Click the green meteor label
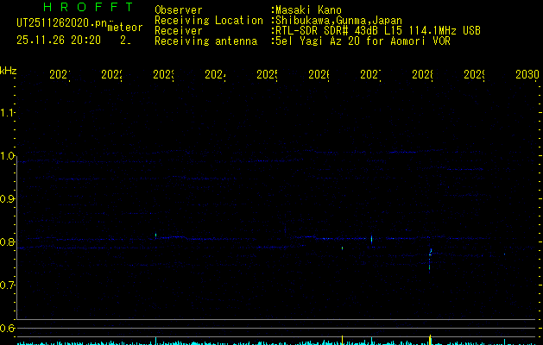Screen dimensions: 543x345 point(124,28)
